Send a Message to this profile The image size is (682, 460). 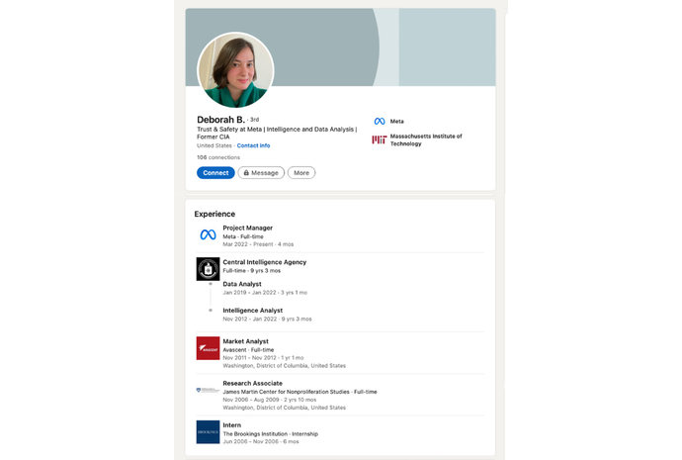261,173
